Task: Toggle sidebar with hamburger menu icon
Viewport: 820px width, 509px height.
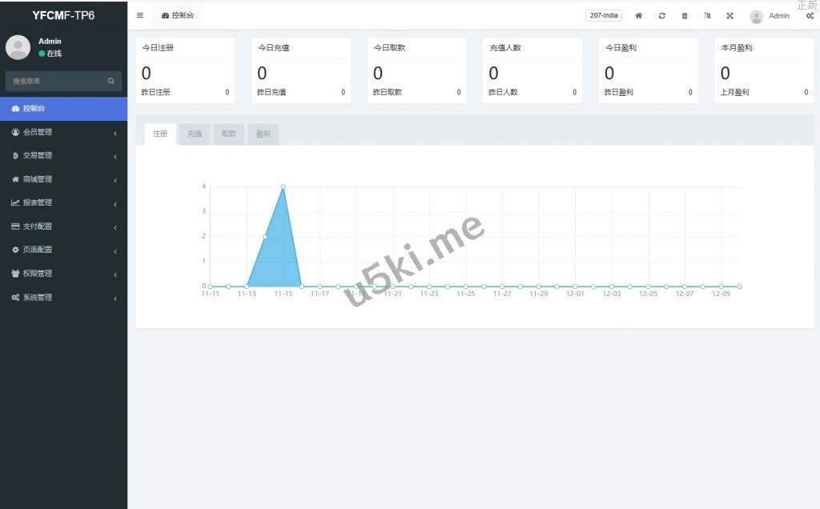Action: 140,15
